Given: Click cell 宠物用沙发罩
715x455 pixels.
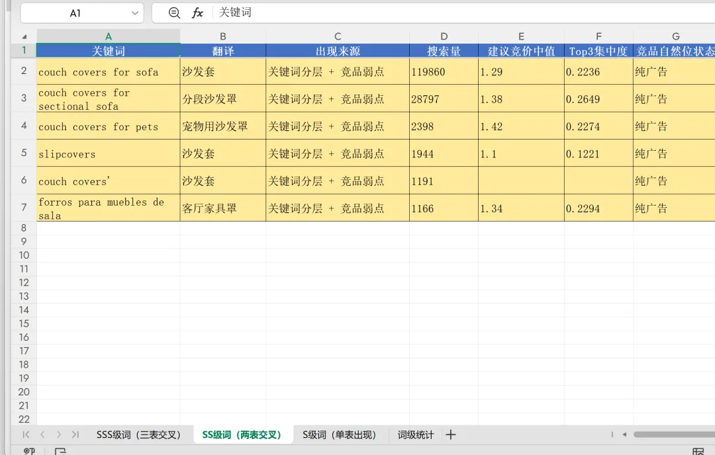Looking at the screenshot, I should pos(223,126).
